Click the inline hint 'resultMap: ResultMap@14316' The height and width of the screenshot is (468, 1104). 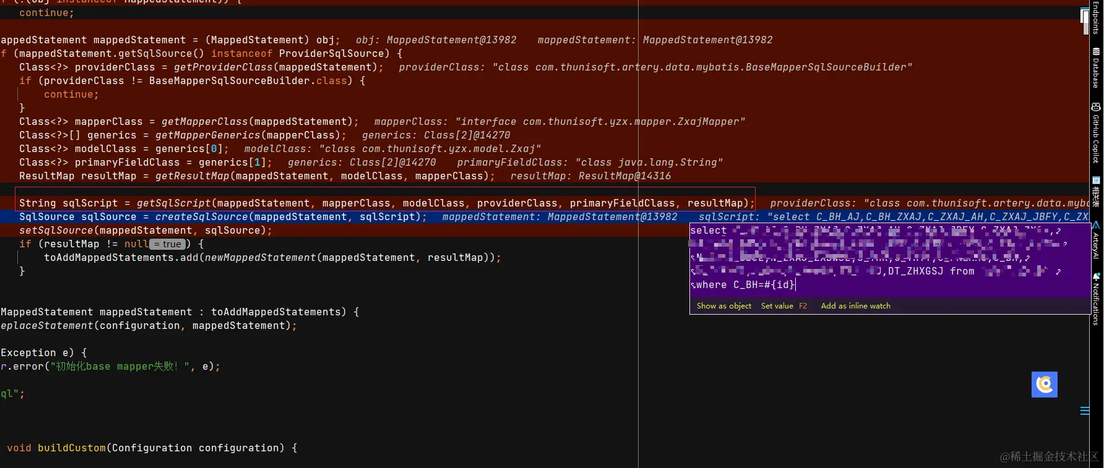coord(591,176)
